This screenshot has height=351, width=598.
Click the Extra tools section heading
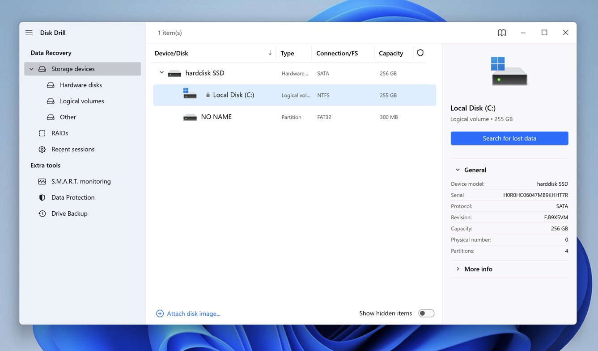coord(45,165)
